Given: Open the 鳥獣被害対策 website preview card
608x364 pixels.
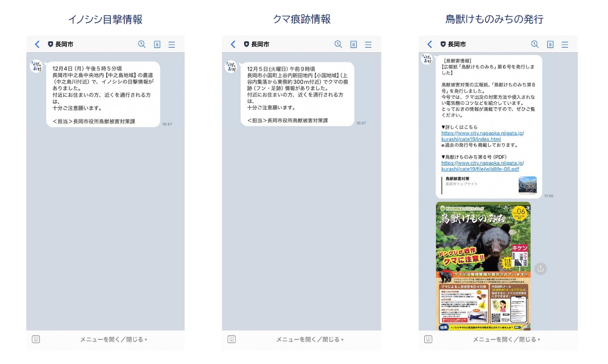Looking at the screenshot, I should click(489, 185).
